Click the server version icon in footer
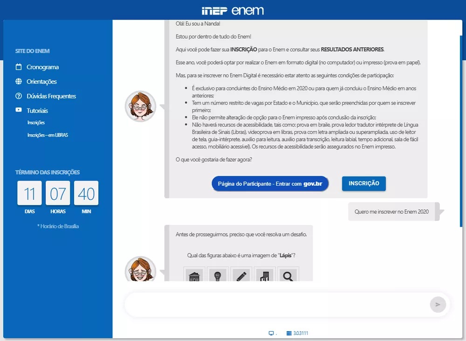Image resolution: width=466 pixels, height=341 pixels. [x=289, y=333]
